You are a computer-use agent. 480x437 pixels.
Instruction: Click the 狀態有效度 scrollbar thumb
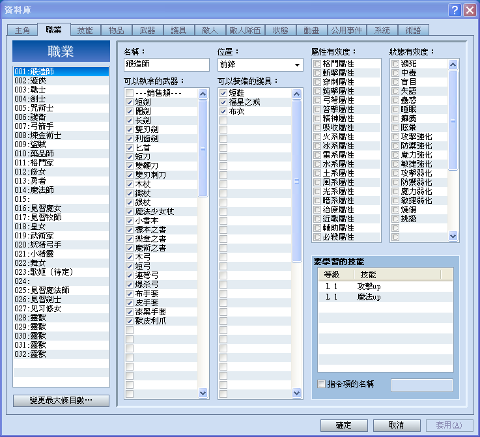[x=453, y=120]
